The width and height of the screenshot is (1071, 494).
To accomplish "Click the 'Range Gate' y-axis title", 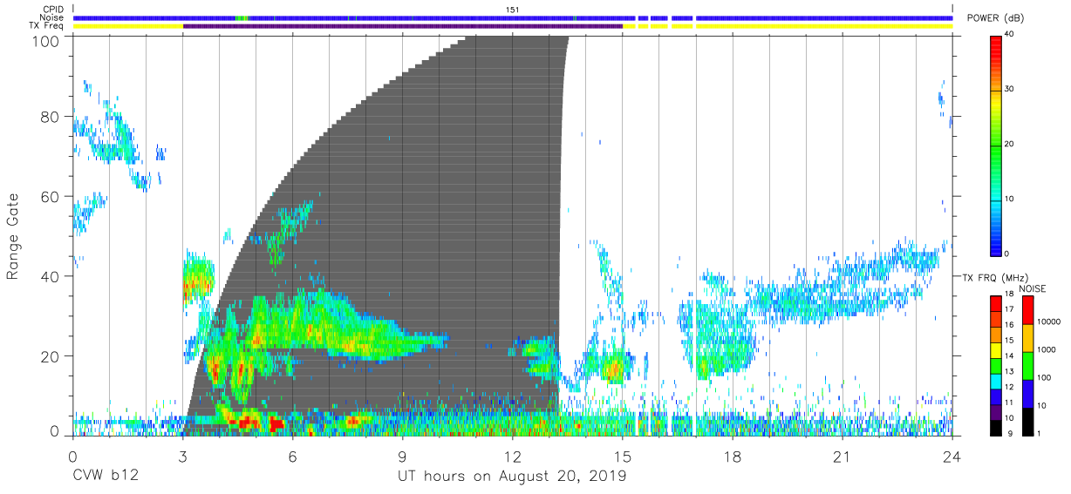I will 13,236.
